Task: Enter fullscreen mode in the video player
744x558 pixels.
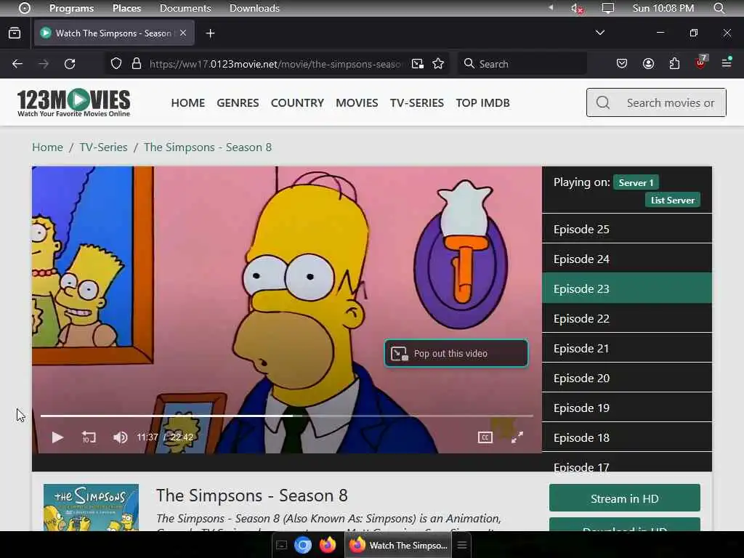Action: click(x=517, y=437)
